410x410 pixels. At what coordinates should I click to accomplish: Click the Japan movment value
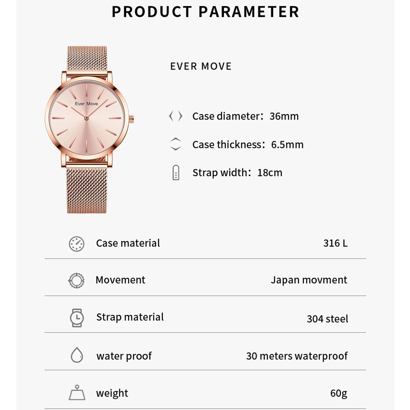(x=309, y=280)
